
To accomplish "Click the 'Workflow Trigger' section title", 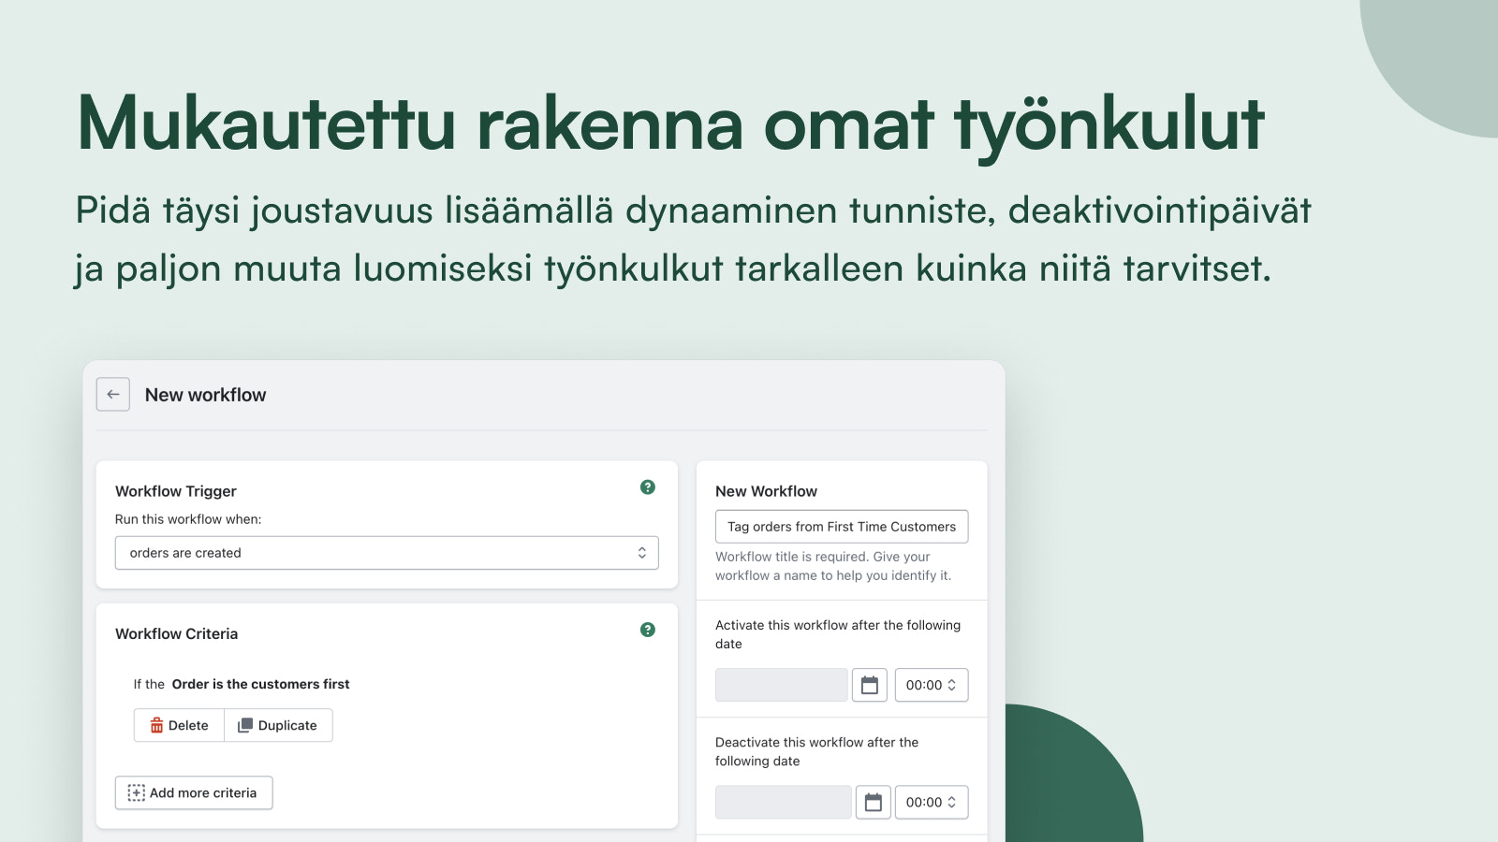I will point(176,491).
